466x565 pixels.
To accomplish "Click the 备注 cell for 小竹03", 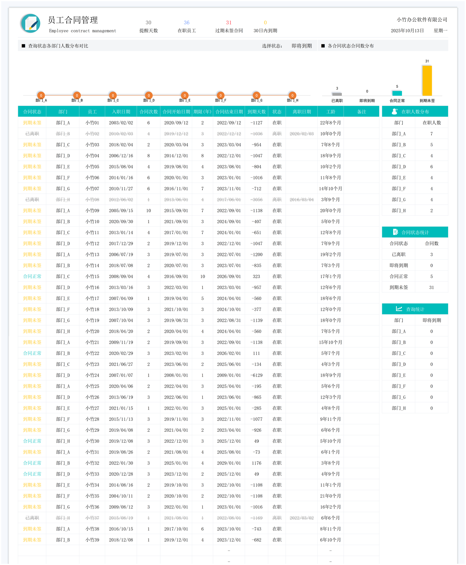I will (362, 145).
